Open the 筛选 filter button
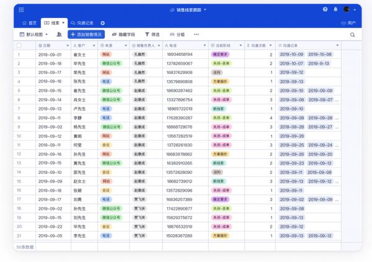The image size is (372, 262). (152, 35)
